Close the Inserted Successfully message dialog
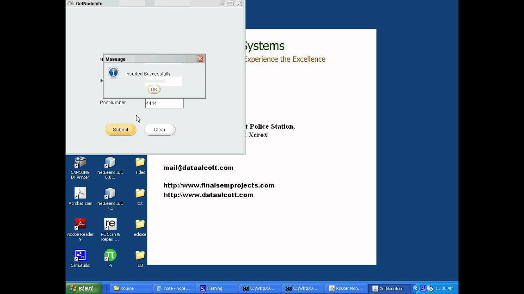Viewport: 524px width, 294px height. click(200, 59)
